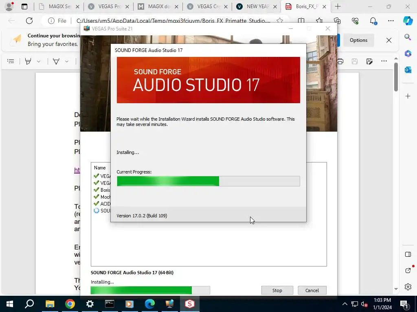Image resolution: width=417 pixels, height=312 pixels.
Task: Click Version 17.0.2 (Build 109) text
Action: [142, 216]
